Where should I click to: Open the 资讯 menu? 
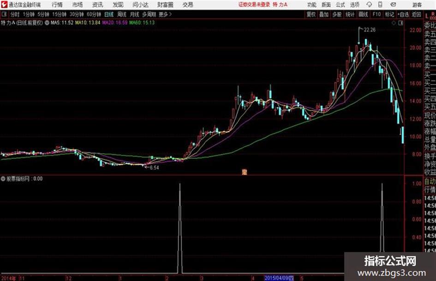pos(98,5)
